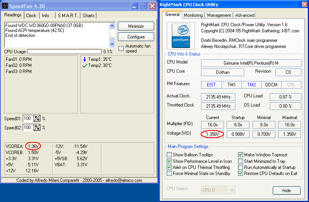Close the RightMark CPU Clock Utility window
The image size is (309, 202).
(305, 4)
